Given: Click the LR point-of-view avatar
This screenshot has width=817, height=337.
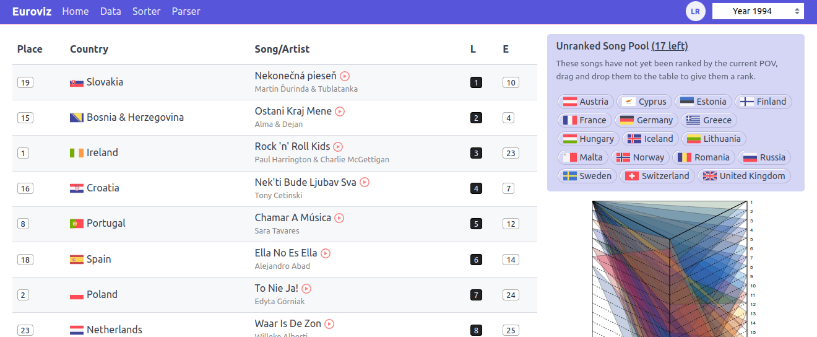Looking at the screenshot, I should [x=696, y=11].
